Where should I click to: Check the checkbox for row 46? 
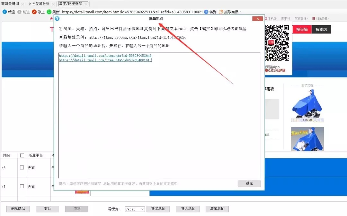(22, 167)
